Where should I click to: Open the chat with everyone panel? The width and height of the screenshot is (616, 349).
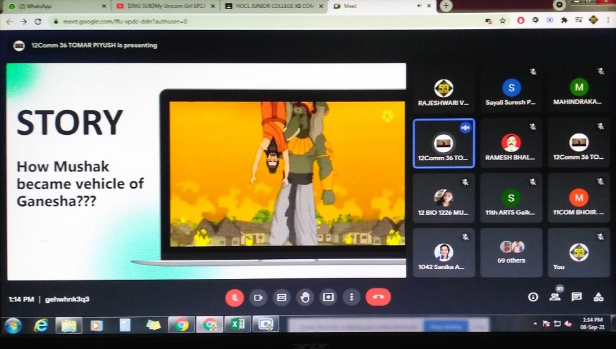point(577,297)
